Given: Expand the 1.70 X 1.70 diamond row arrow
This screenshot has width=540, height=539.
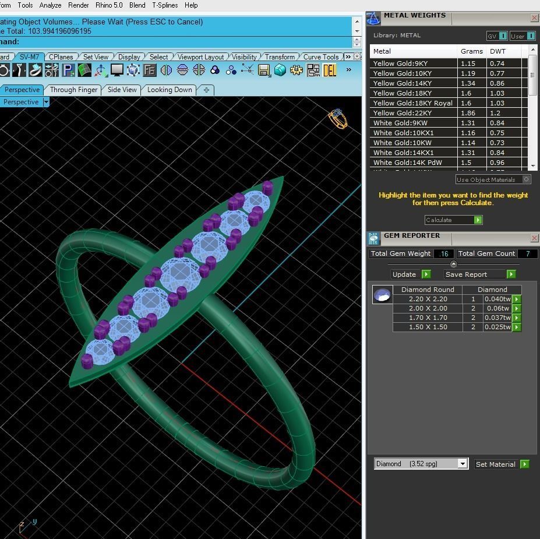Looking at the screenshot, I should 516,318.
